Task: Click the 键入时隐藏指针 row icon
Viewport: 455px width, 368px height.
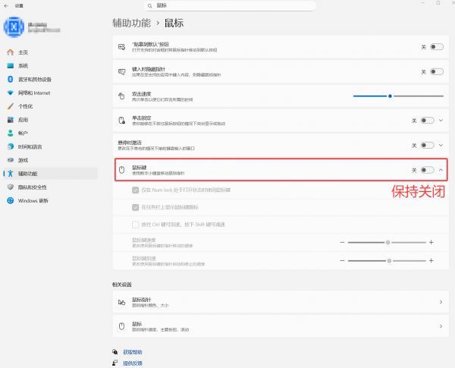Action: 122,71
